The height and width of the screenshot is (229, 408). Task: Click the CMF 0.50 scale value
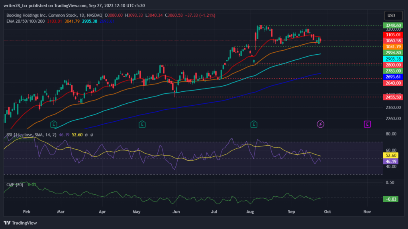pyautogui.click(x=390, y=182)
